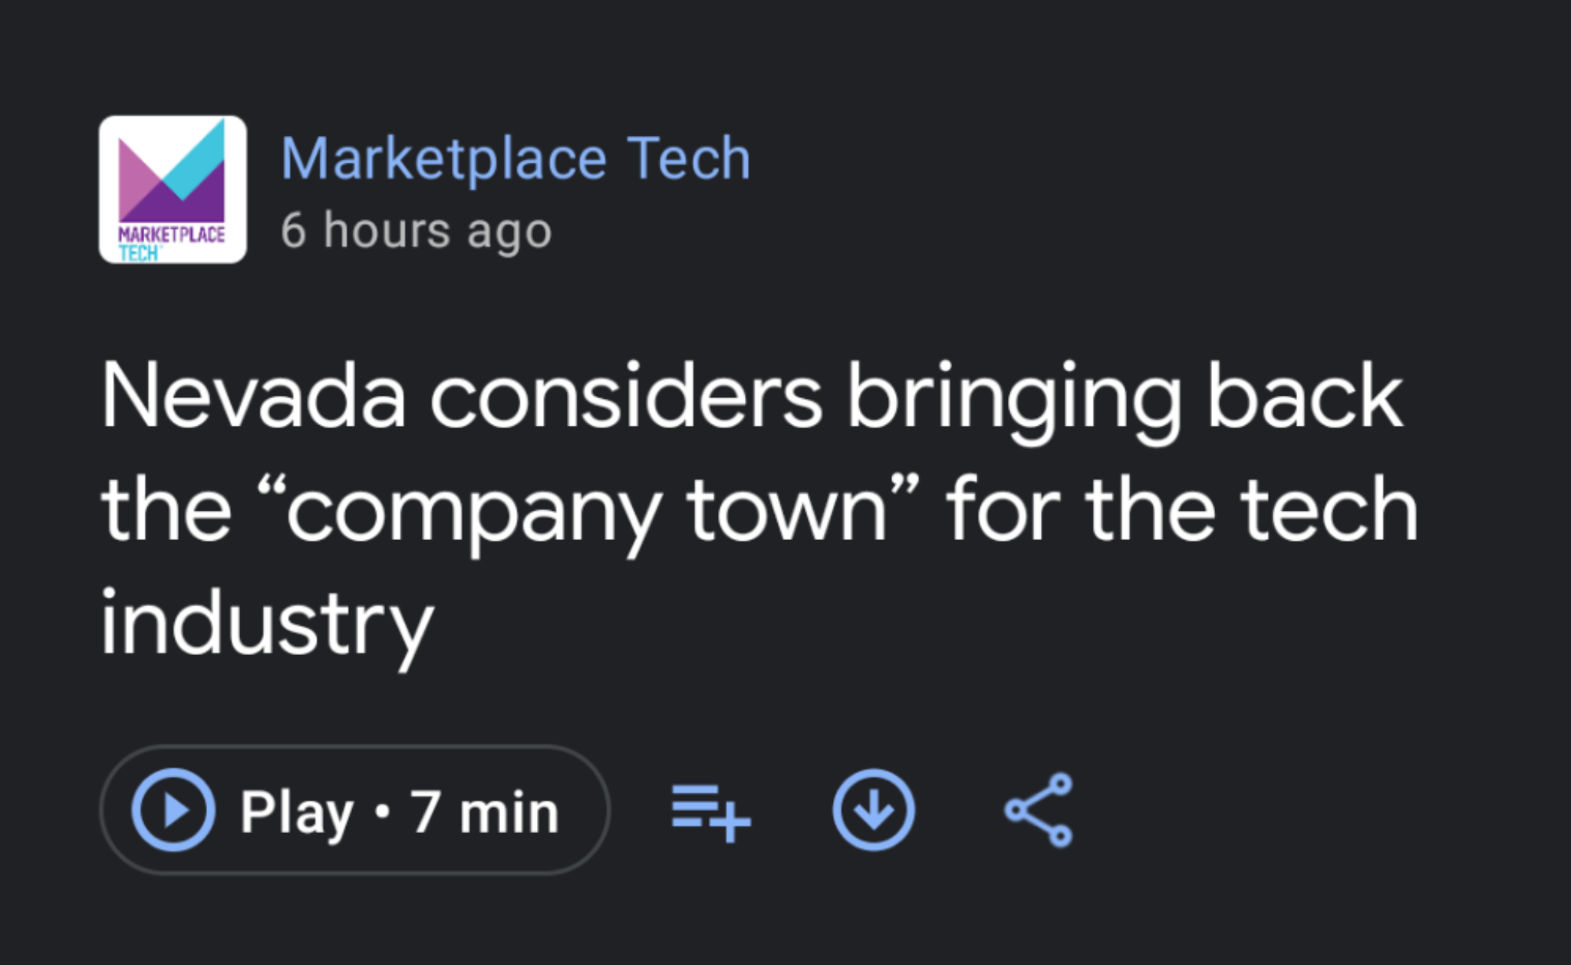Screen dimensions: 1571x965
Task: Open the 'company town' tech industry episode details
Action: 759,509
